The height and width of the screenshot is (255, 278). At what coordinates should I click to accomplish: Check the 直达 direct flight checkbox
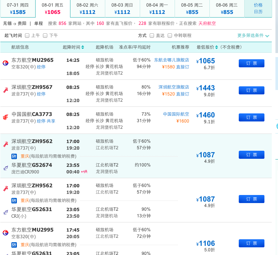tap(152, 35)
